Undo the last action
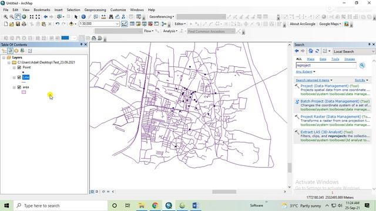Viewport: 376px width, 211px height. coord(58,24)
